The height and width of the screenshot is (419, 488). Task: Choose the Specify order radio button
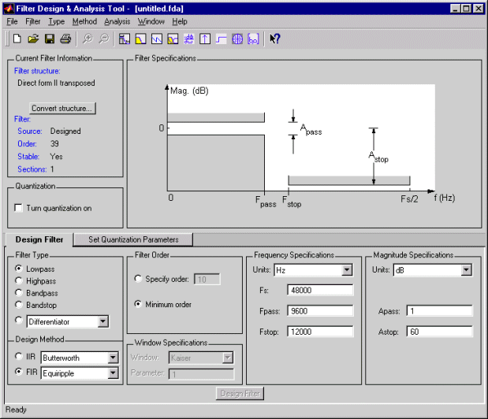[139, 279]
